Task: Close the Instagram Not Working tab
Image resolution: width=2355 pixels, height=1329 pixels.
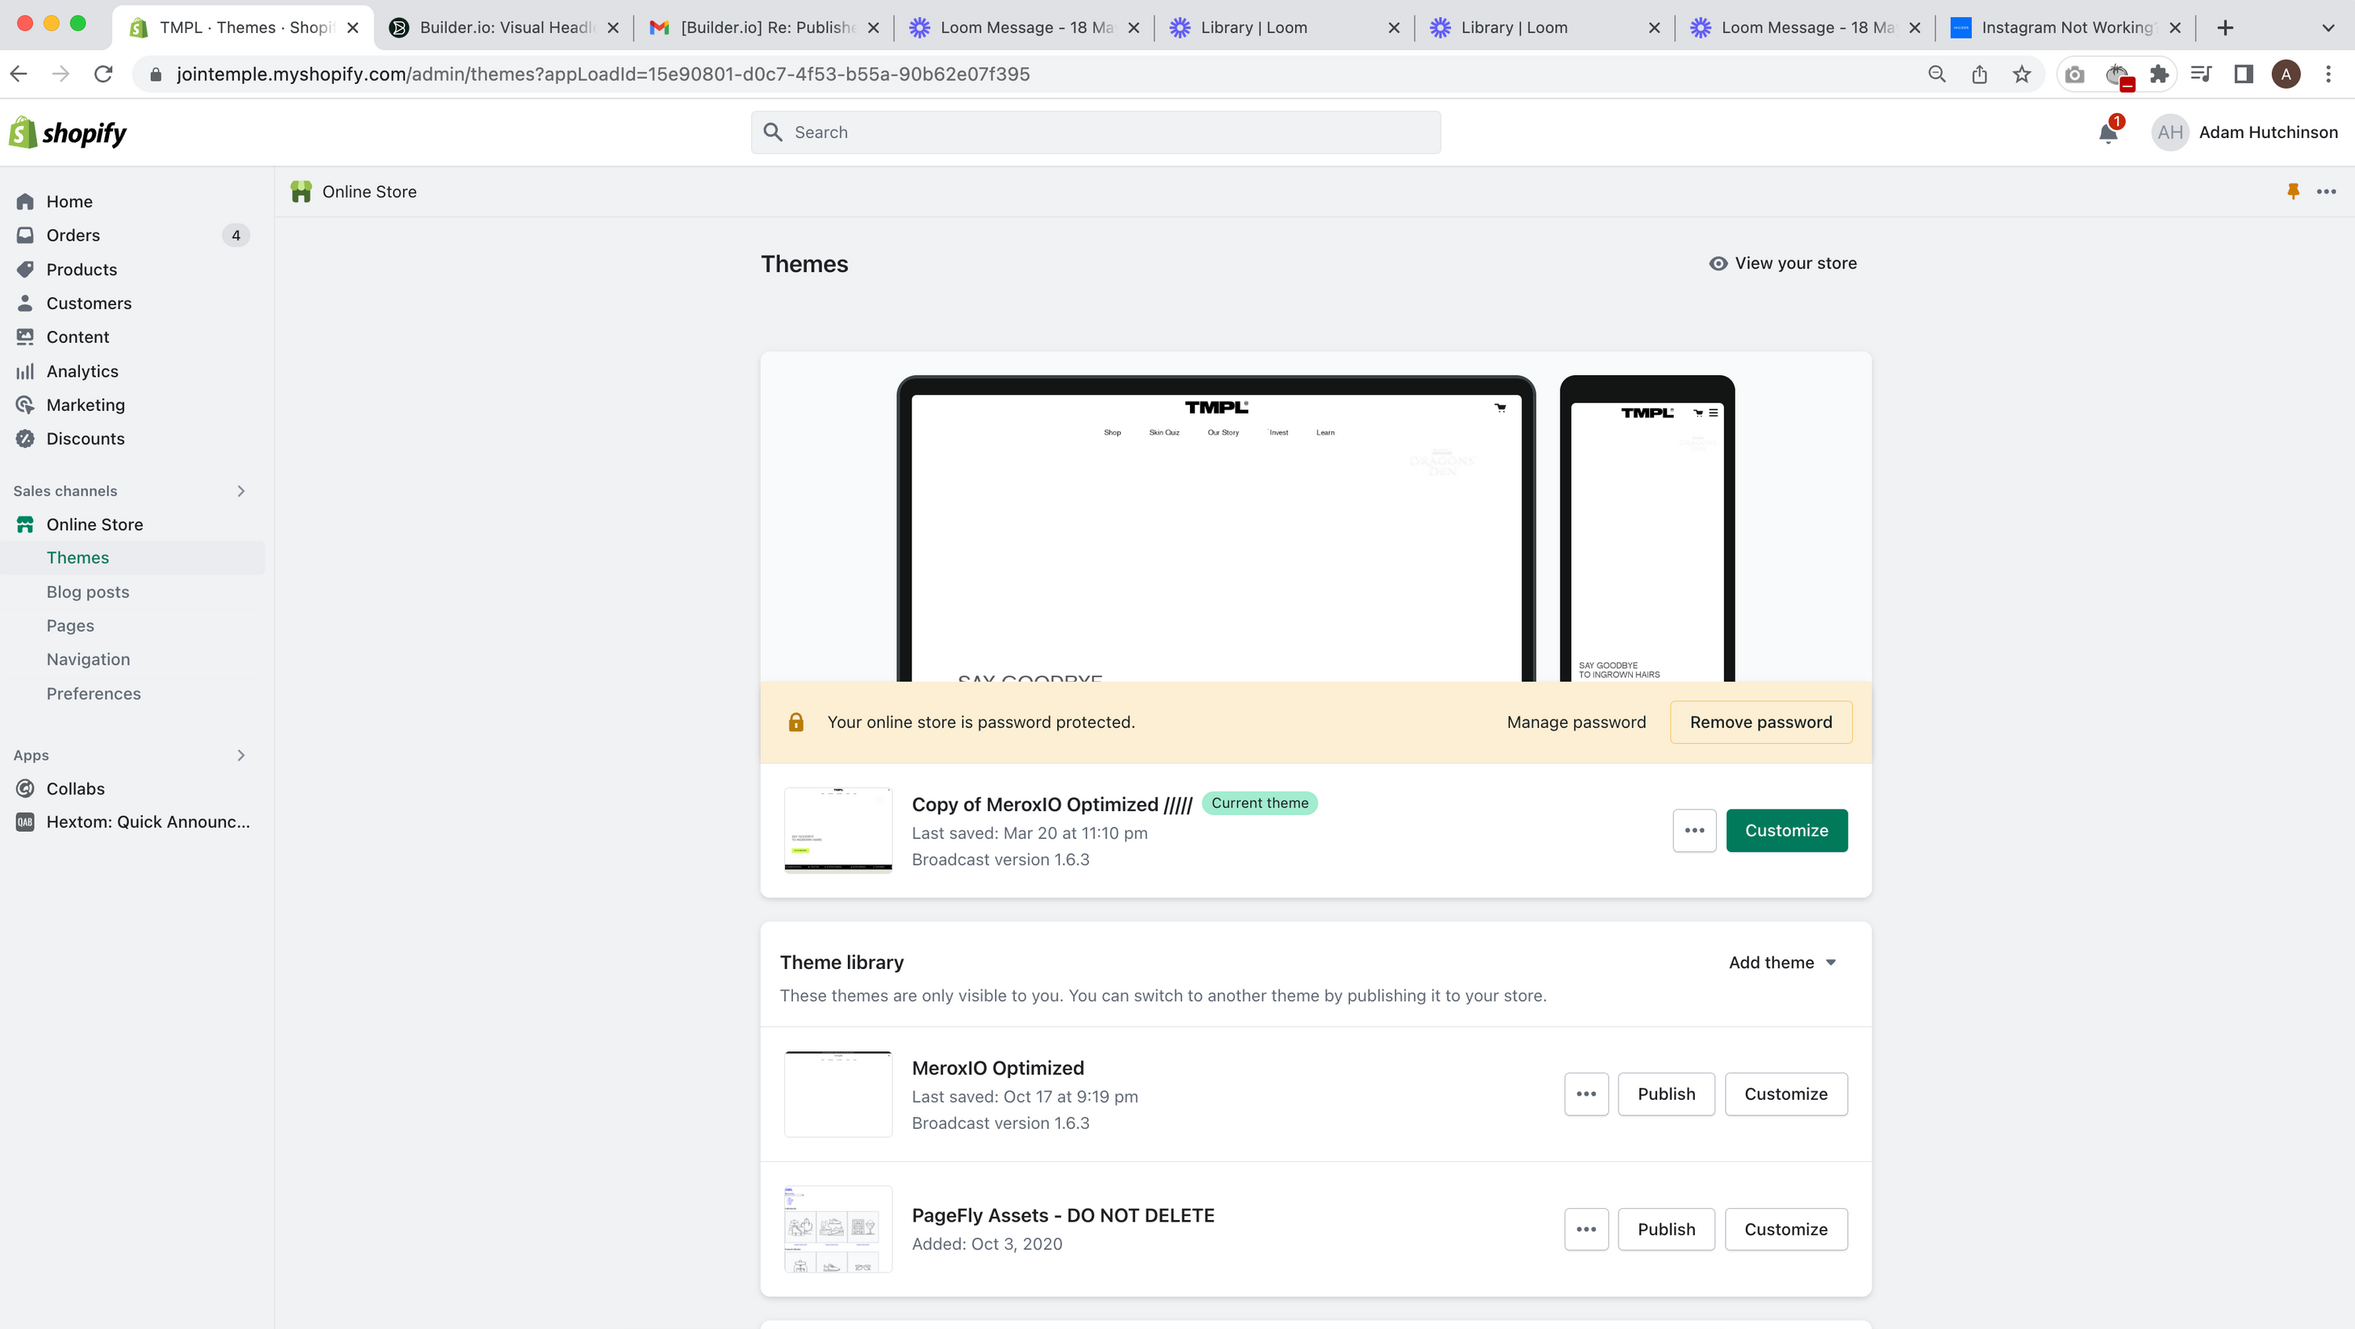Action: coord(2176,27)
